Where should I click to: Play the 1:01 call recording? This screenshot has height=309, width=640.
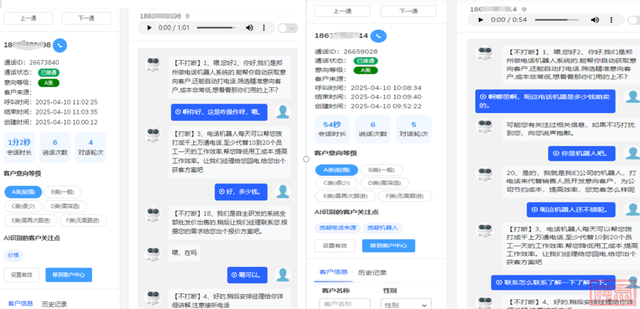tap(149, 28)
